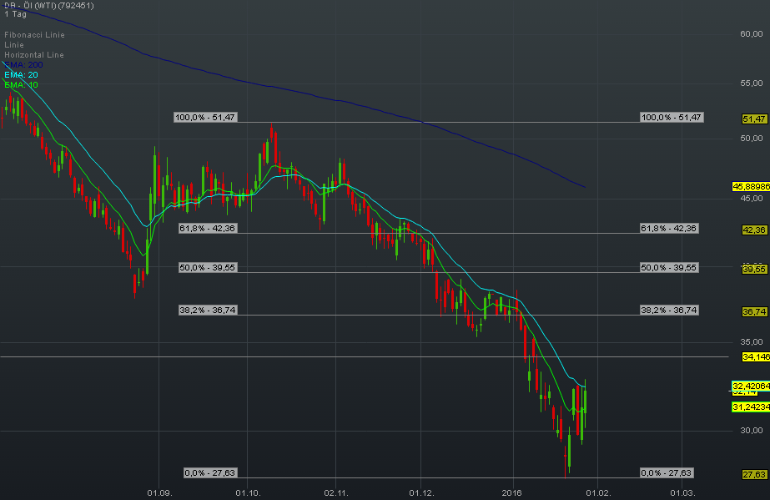Select the Linie drawing tool

[x=13, y=44]
